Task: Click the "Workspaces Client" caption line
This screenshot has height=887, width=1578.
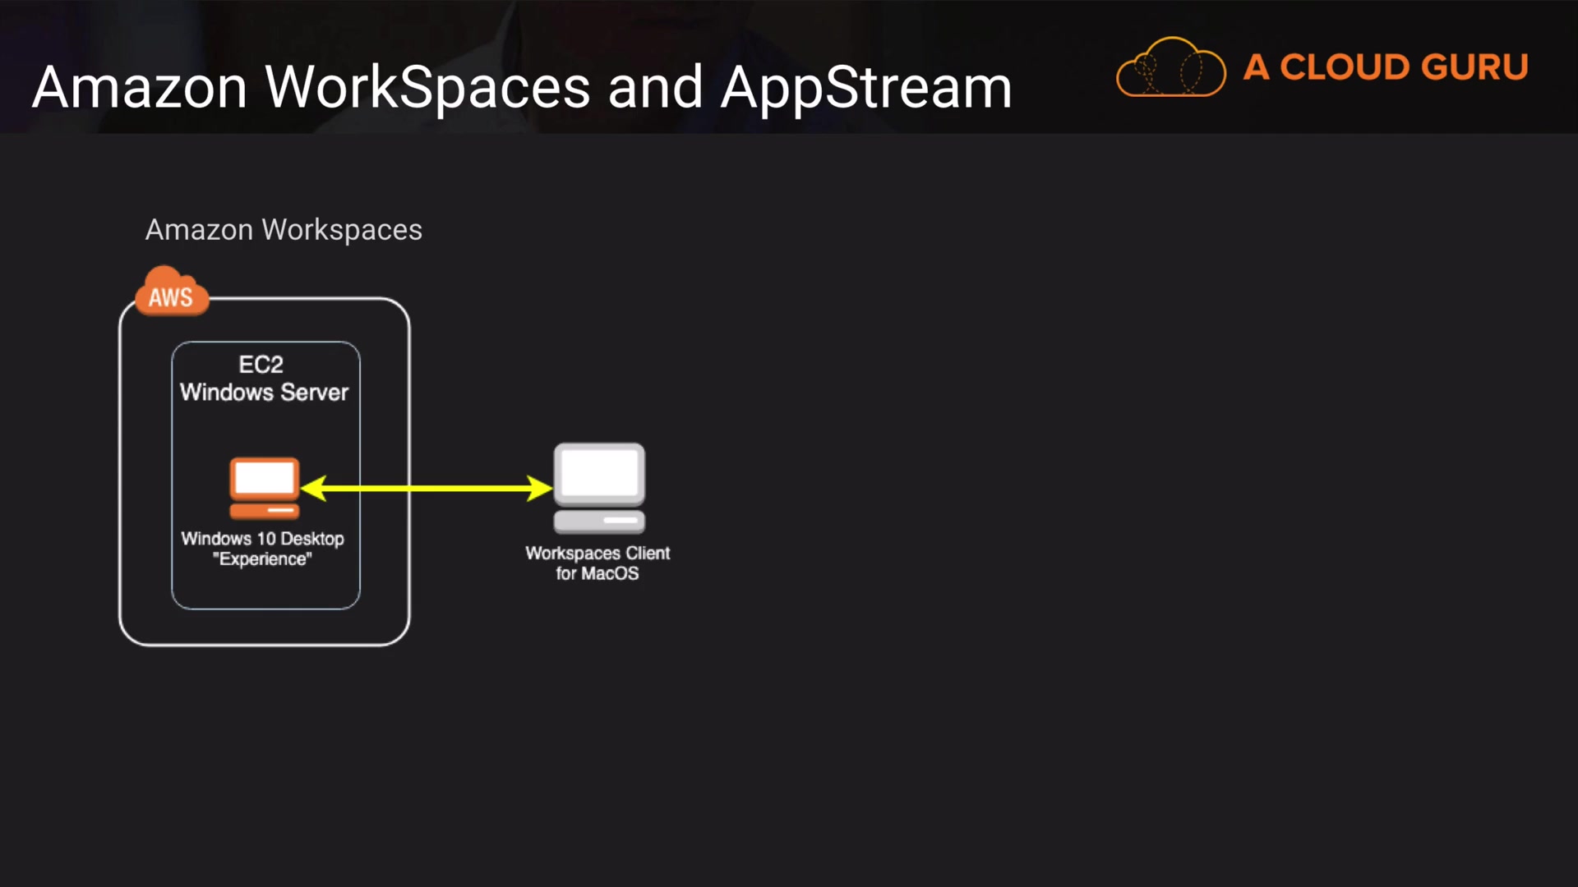Action: 598,554
